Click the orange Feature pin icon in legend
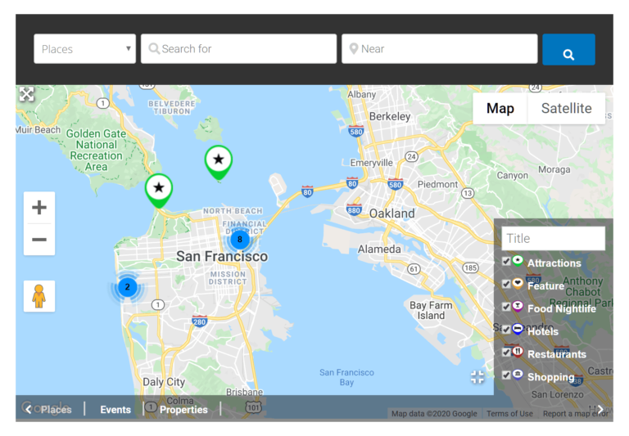Screen dimensions: 629x436 (518, 284)
